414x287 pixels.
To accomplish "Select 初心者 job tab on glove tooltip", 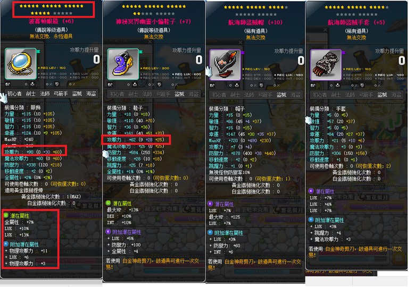I will (320, 95).
